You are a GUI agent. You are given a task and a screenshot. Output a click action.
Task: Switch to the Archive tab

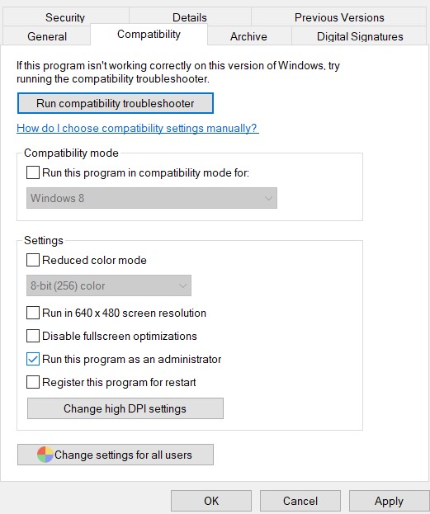(248, 36)
